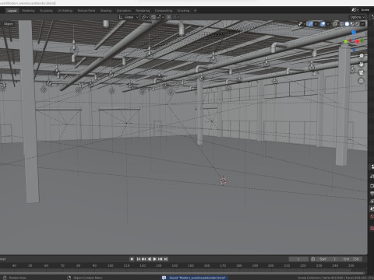Viewport: 374px width, 280px height.
Task: Switch to the Compositing workspace
Action: tap(164, 11)
